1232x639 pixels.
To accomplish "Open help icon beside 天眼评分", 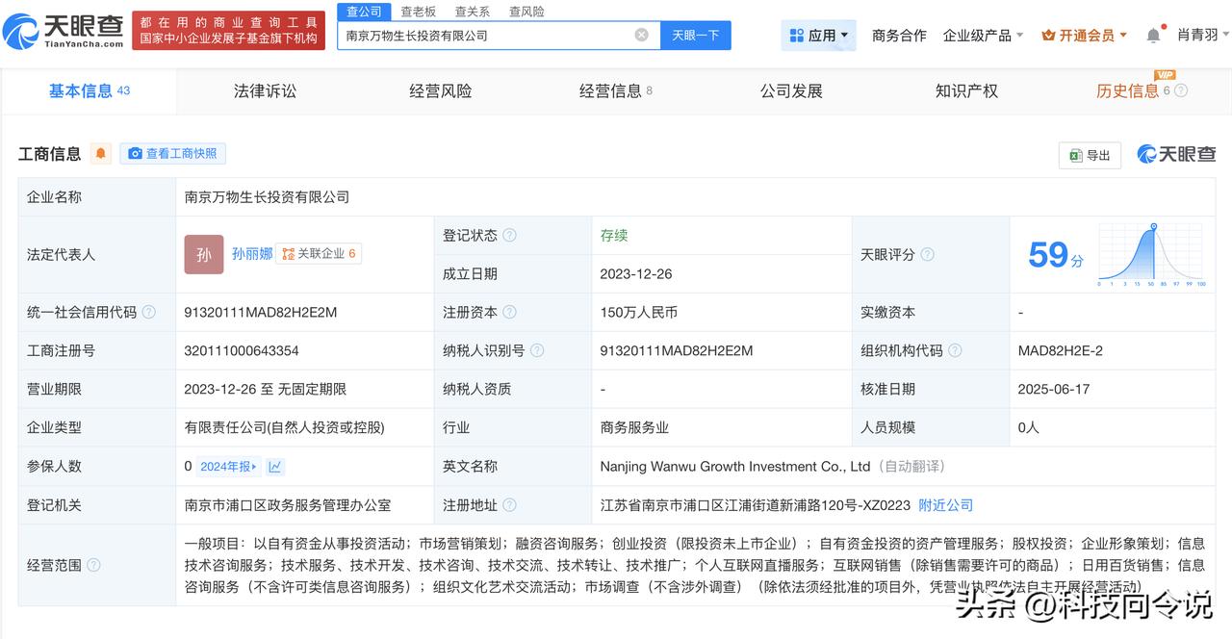I will point(927,255).
